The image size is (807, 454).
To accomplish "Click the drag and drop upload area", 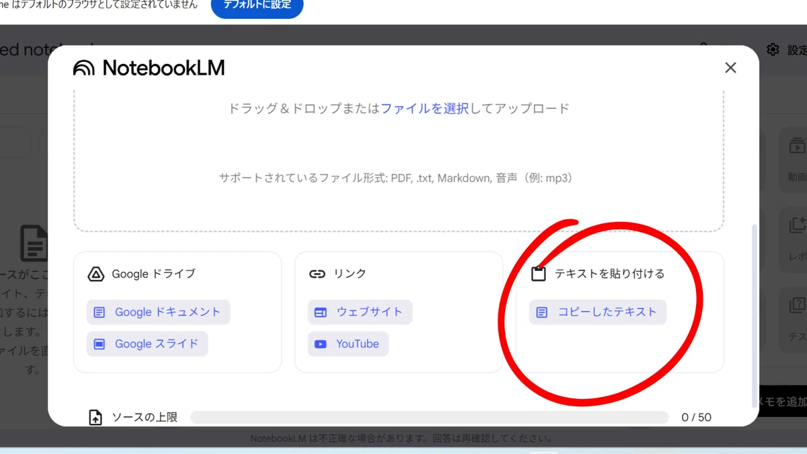I will pyautogui.click(x=399, y=160).
